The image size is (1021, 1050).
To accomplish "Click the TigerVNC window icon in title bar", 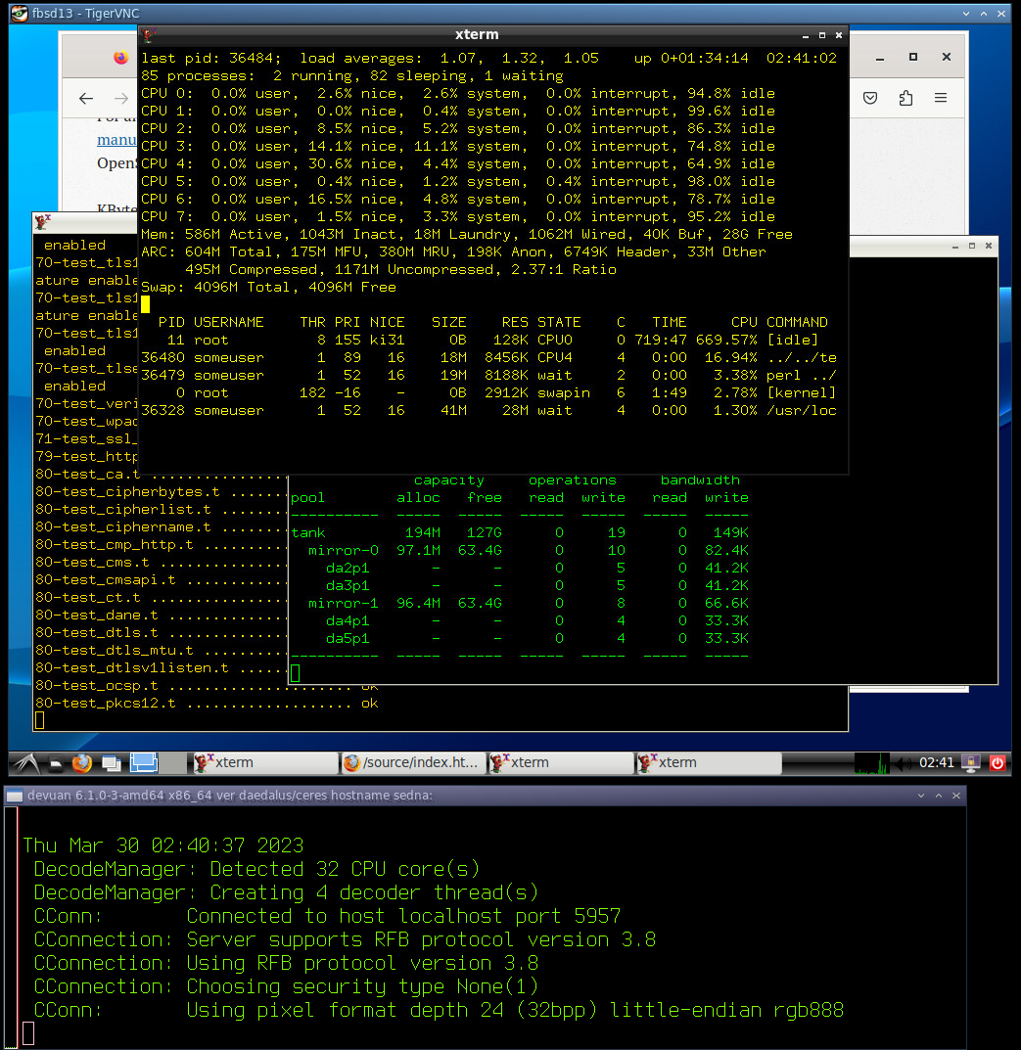I will [x=19, y=13].
